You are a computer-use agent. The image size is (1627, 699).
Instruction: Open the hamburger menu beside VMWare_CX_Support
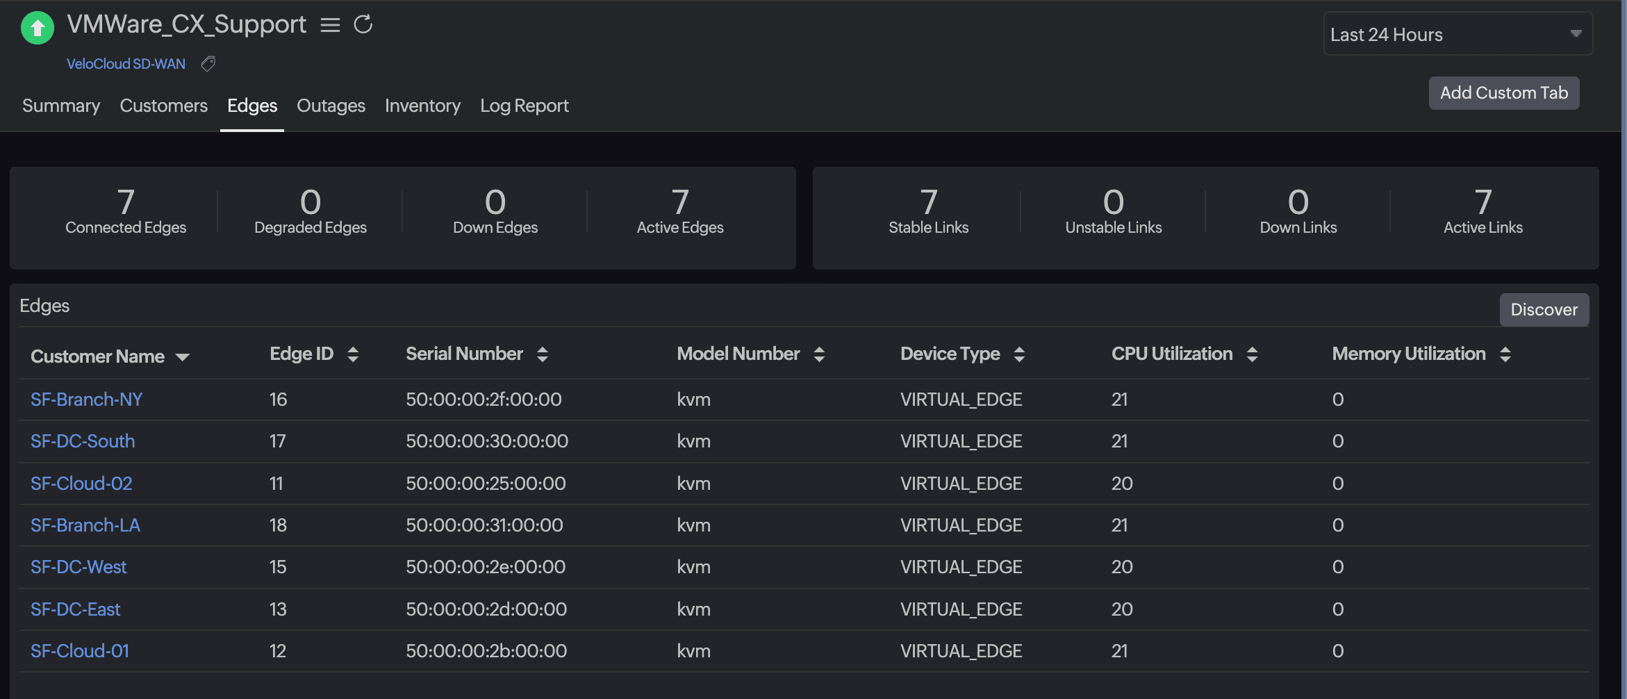(330, 25)
